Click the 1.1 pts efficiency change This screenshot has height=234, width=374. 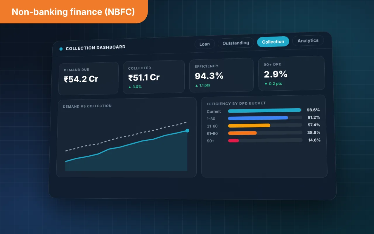202,85
